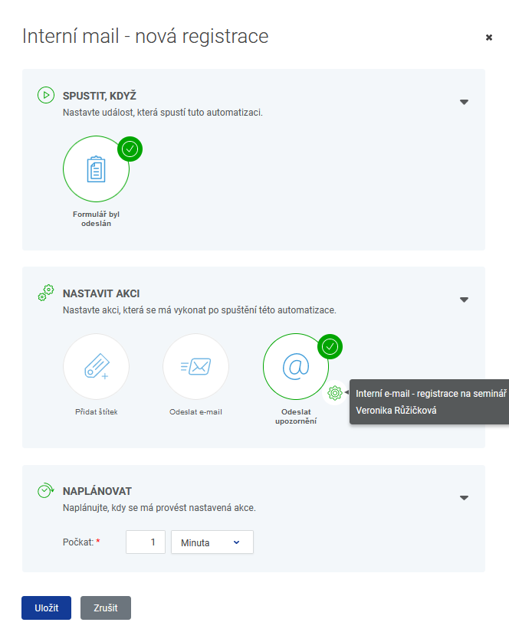The image size is (509, 642).
Task: Choose the 'Přidat štítek' tag action icon
Action: tap(97, 366)
